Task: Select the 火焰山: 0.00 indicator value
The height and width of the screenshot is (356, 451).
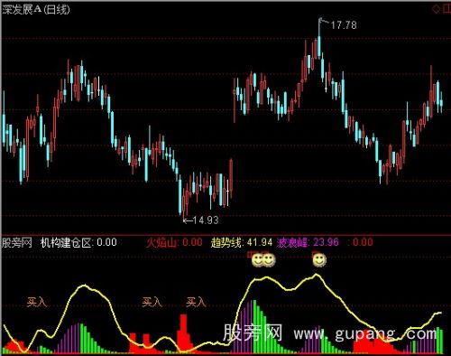Action: pyautogui.click(x=174, y=242)
